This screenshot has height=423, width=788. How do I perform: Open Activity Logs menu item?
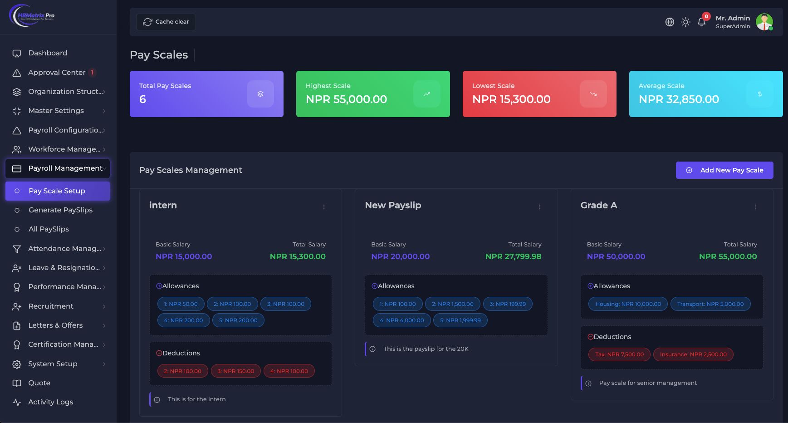(x=58, y=402)
